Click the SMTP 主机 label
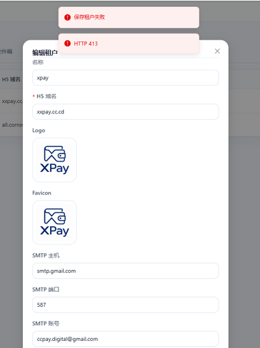This screenshot has width=260, height=348. coord(46,255)
